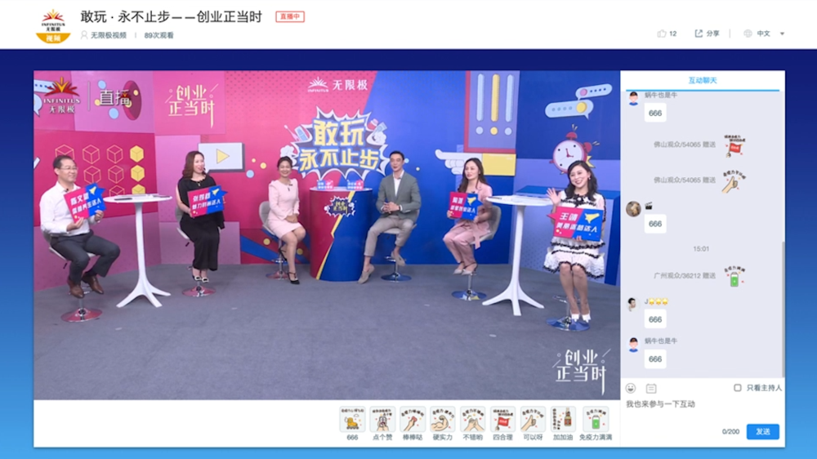Click the flag gift sticker from 佛山观众/54065
Screen dimensions: 817x459
[x=734, y=145]
